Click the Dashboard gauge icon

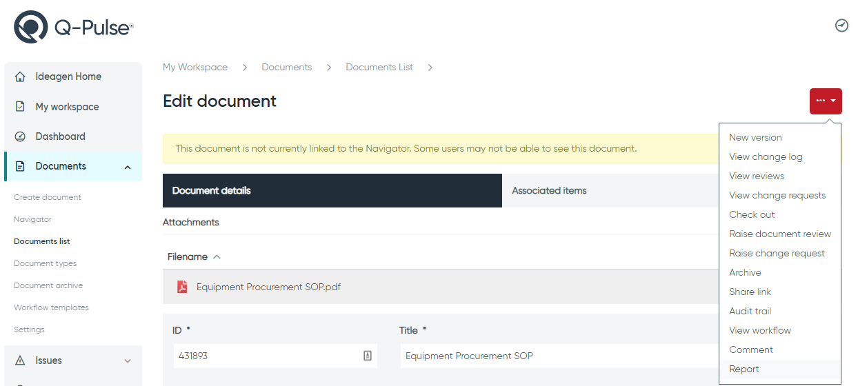pos(21,136)
